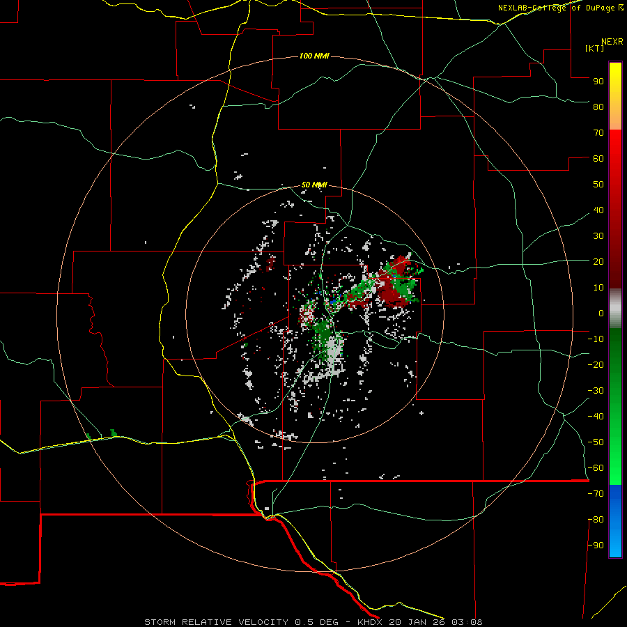Click the -80 knot scale label

(596, 520)
